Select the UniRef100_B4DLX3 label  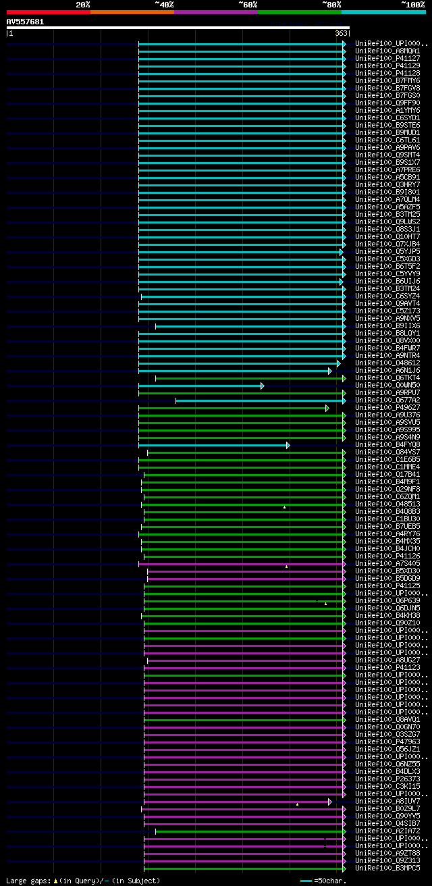pyautogui.click(x=387, y=772)
